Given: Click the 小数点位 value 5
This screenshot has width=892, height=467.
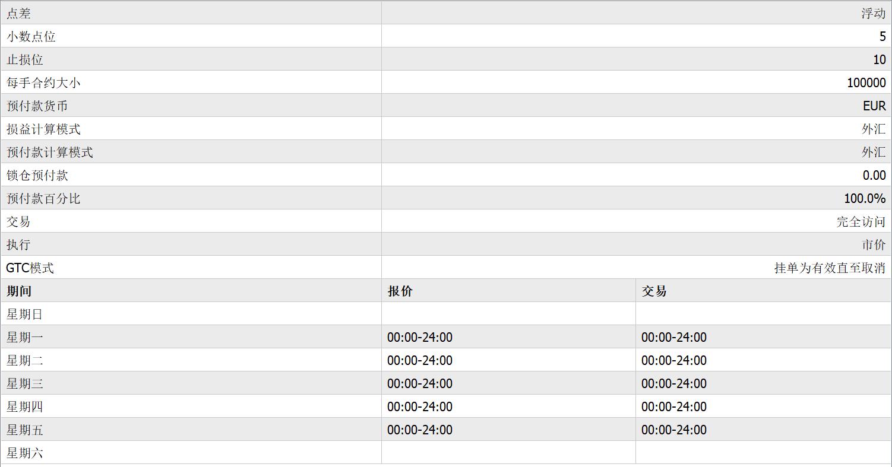Looking at the screenshot, I should coord(882,36).
